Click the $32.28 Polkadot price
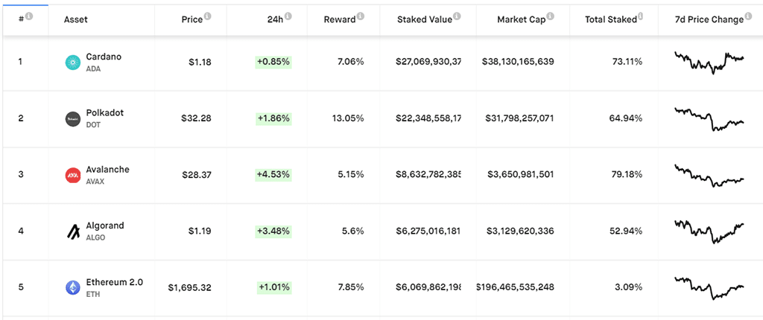The image size is (763, 320). (197, 118)
